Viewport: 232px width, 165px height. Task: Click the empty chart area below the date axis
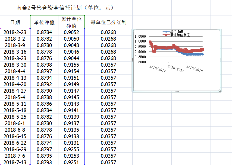177,81
